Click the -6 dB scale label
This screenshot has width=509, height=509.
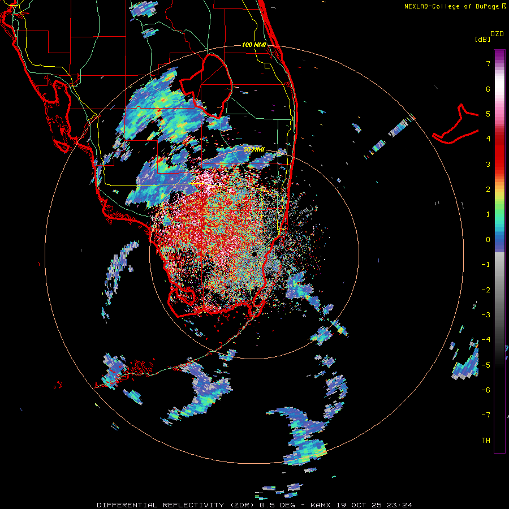(486, 390)
